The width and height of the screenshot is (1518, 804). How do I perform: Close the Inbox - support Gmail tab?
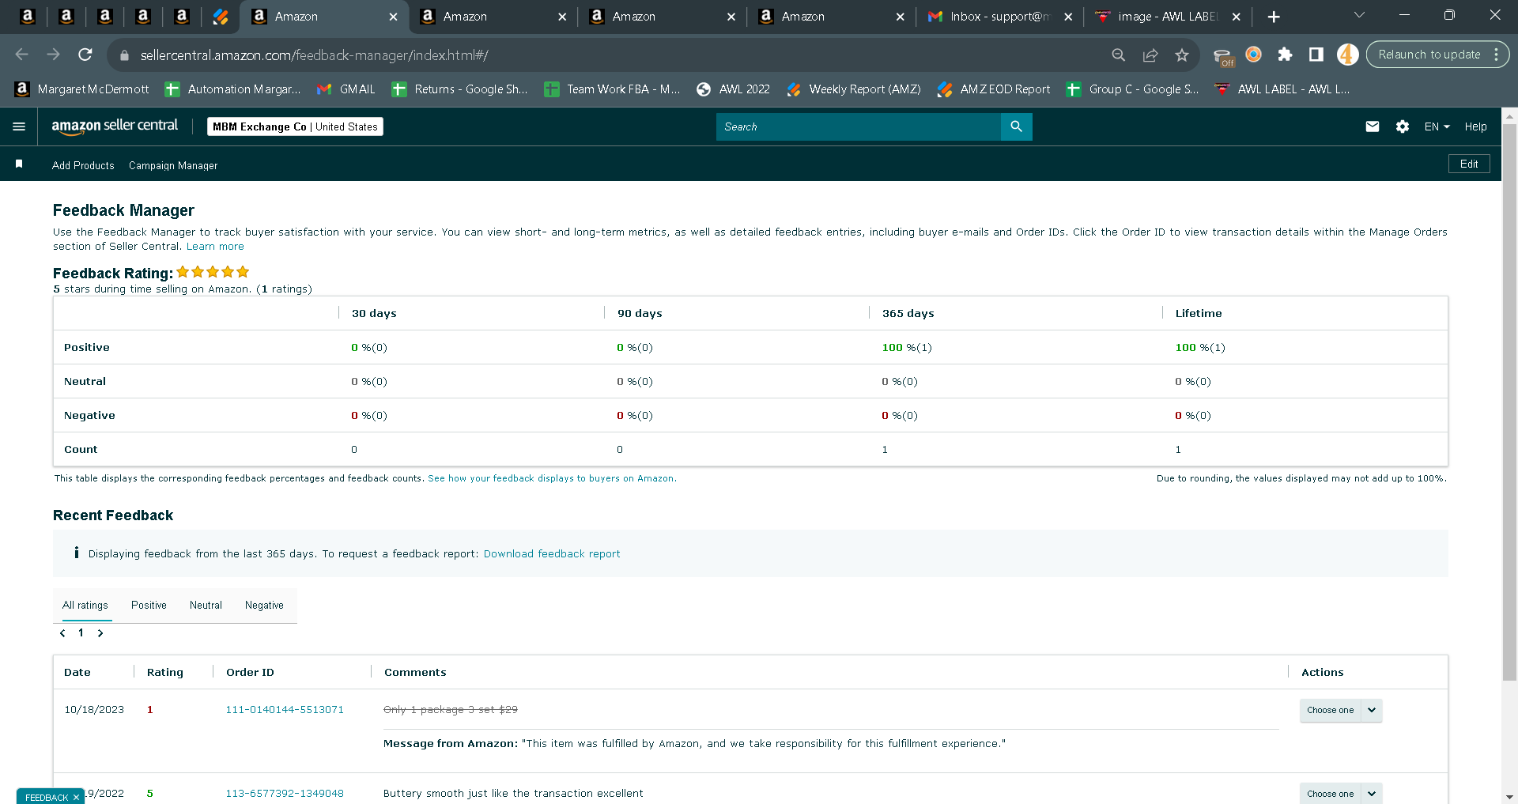click(1068, 17)
